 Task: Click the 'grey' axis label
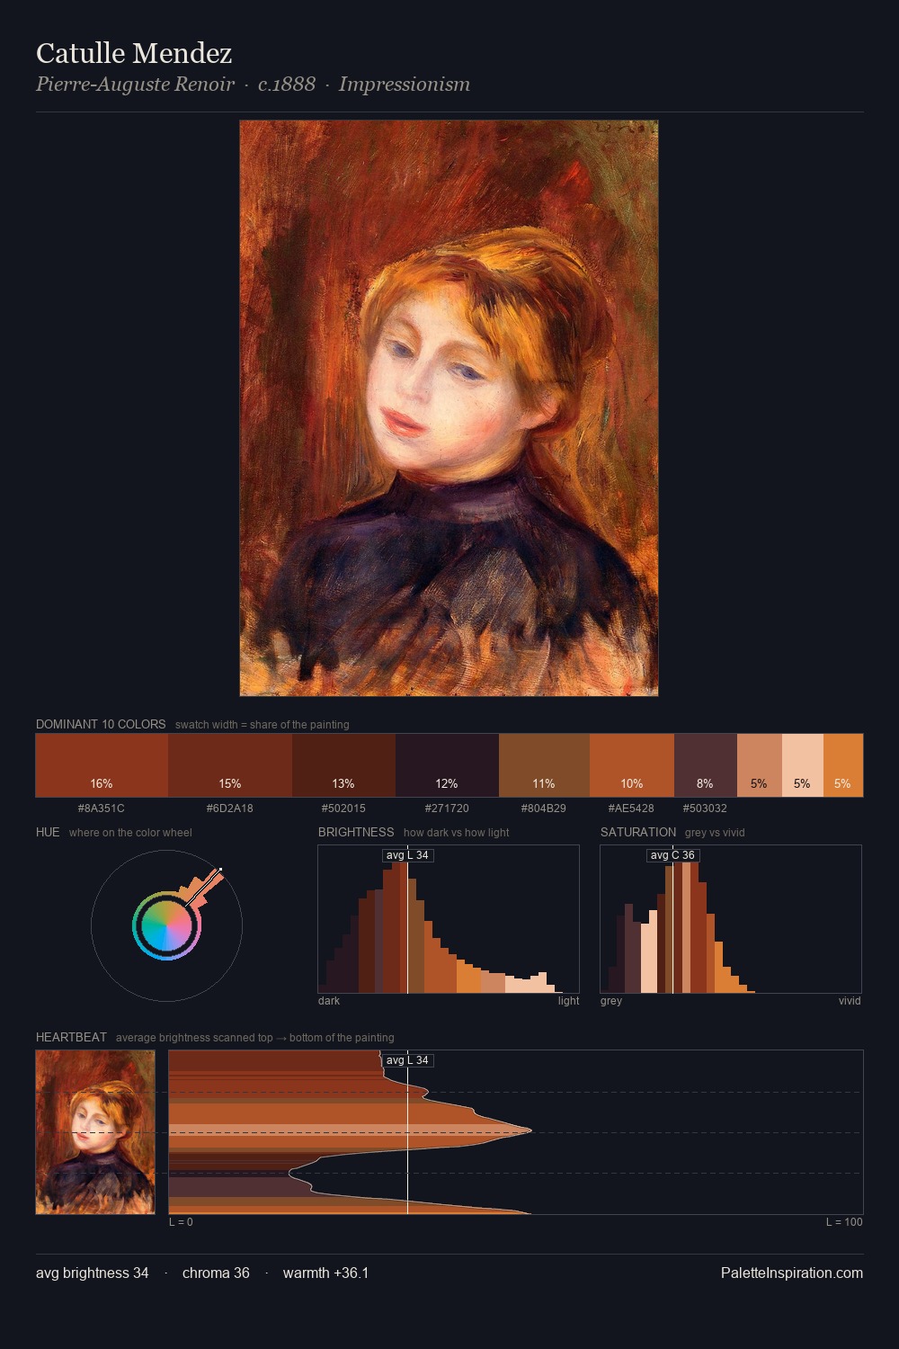pyautogui.click(x=611, y=1001)
